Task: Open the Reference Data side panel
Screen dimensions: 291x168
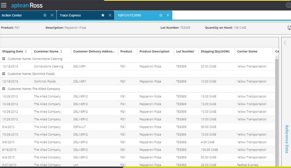Action: click(287, 139)
